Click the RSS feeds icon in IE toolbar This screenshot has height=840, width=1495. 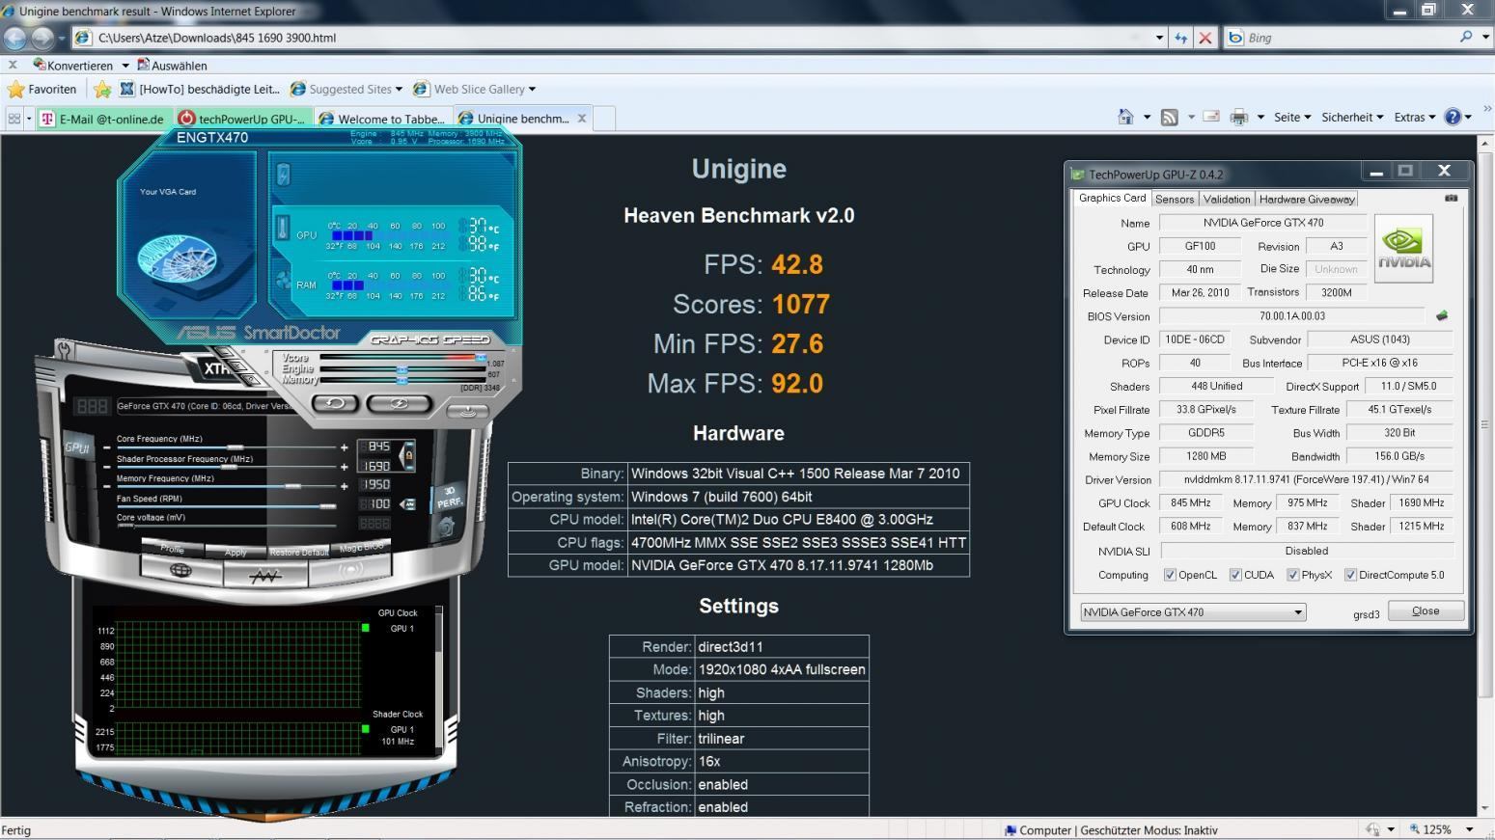tap(1170, 117)
